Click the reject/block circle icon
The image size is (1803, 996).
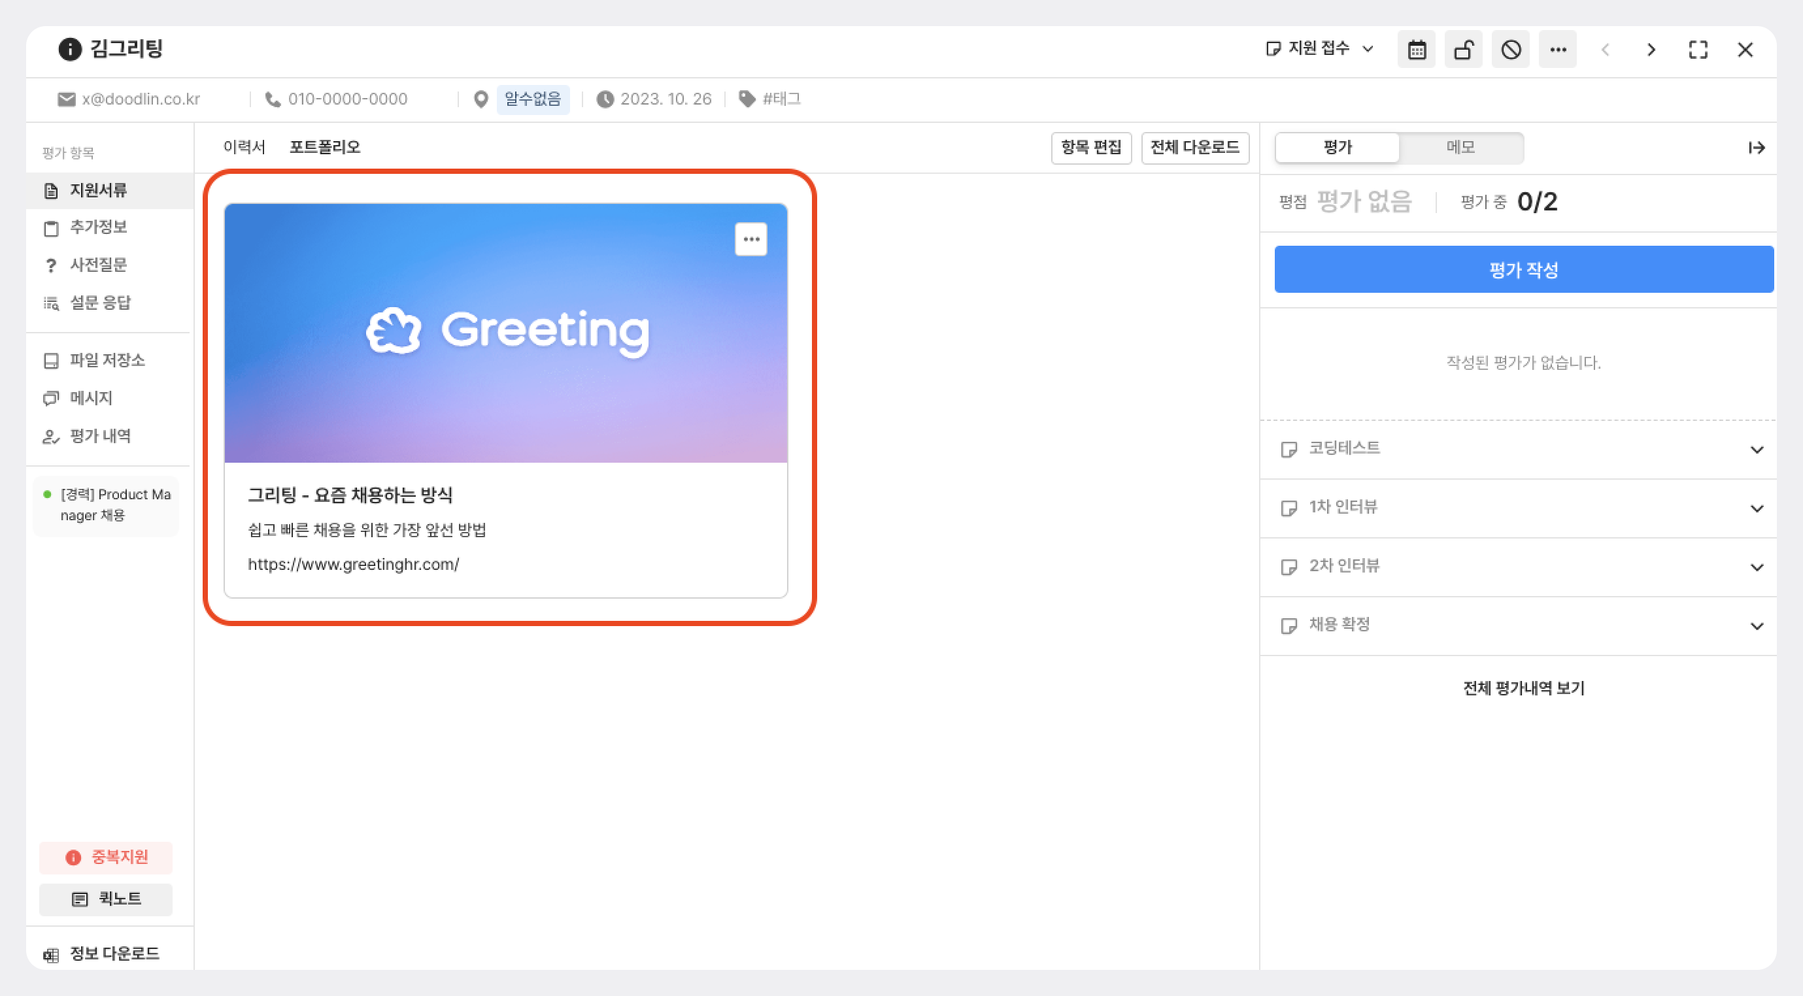[1510, 50]
